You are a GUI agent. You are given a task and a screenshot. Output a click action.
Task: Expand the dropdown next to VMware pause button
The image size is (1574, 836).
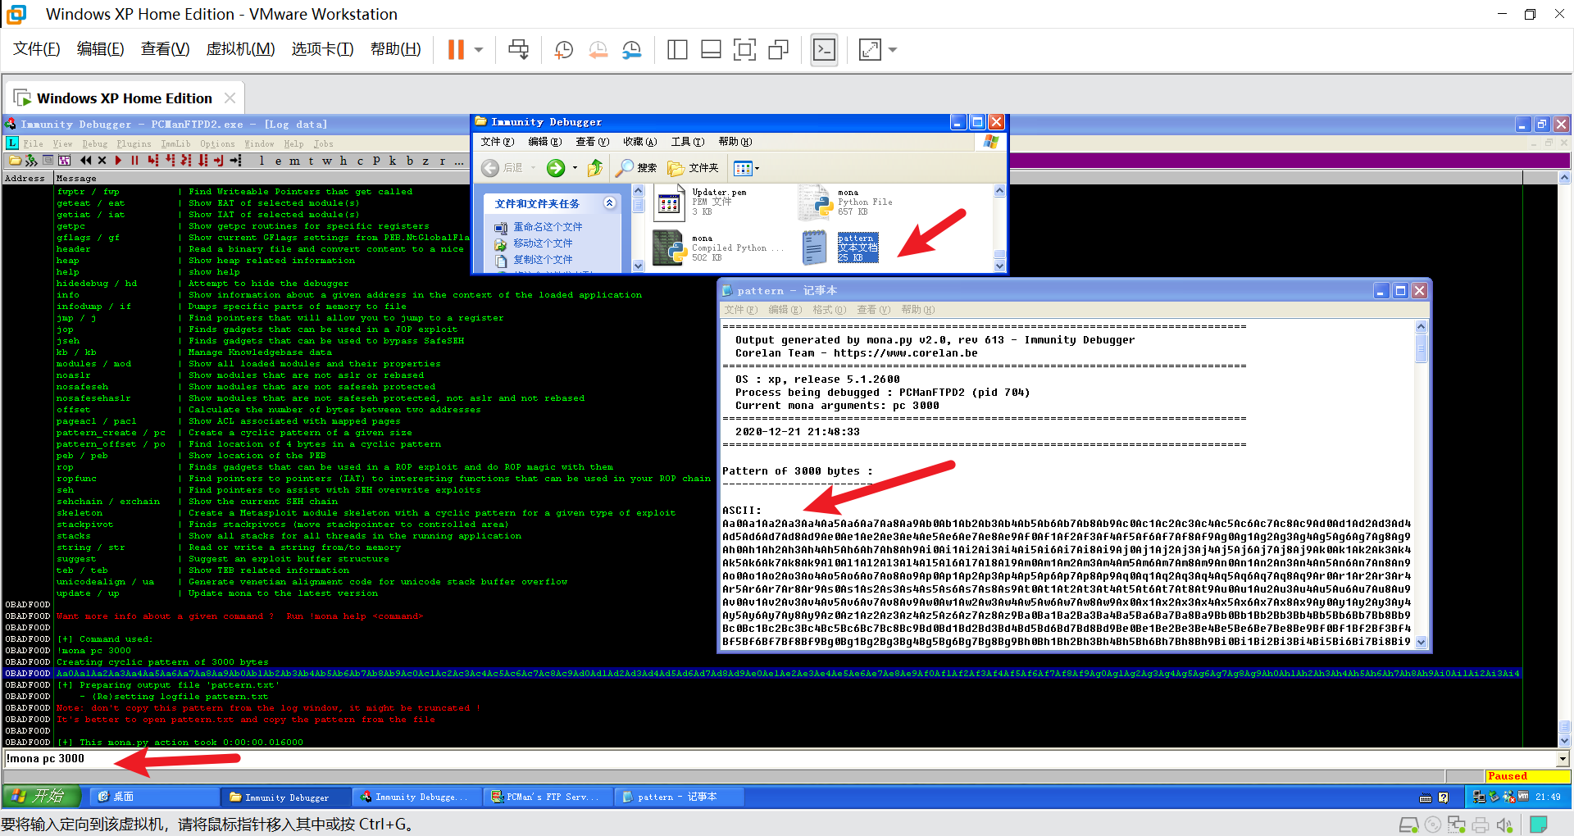pos(479,50)
